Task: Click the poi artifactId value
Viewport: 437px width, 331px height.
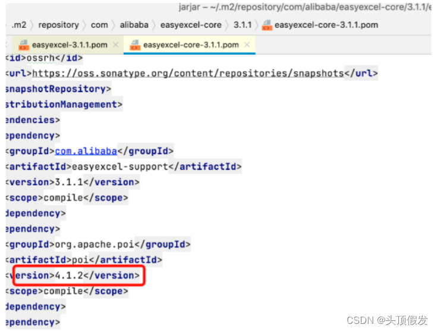Action: [x=80, y=260]
